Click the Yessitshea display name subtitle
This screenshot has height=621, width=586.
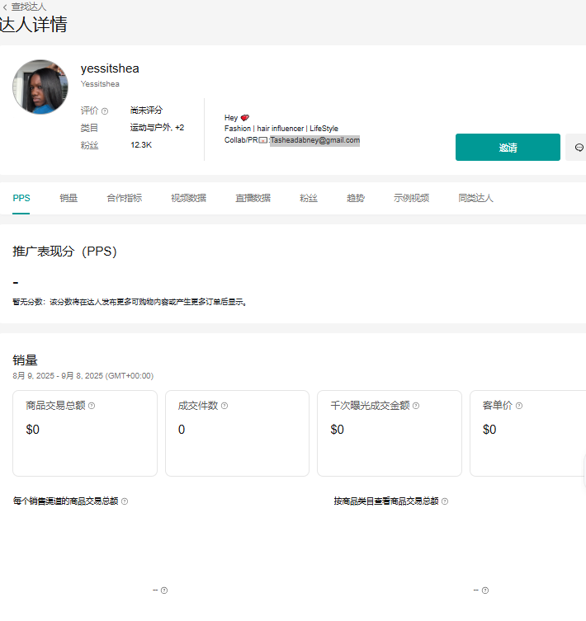[100, 84]
